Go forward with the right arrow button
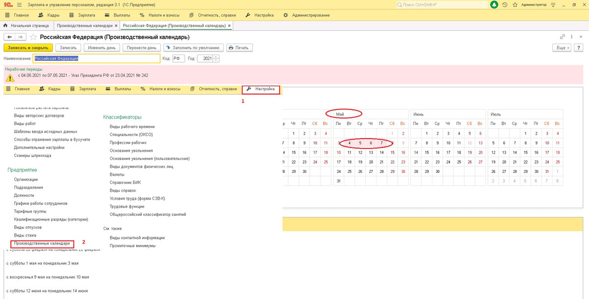This screenshot has width=589, height=299. tap(21, 37)
